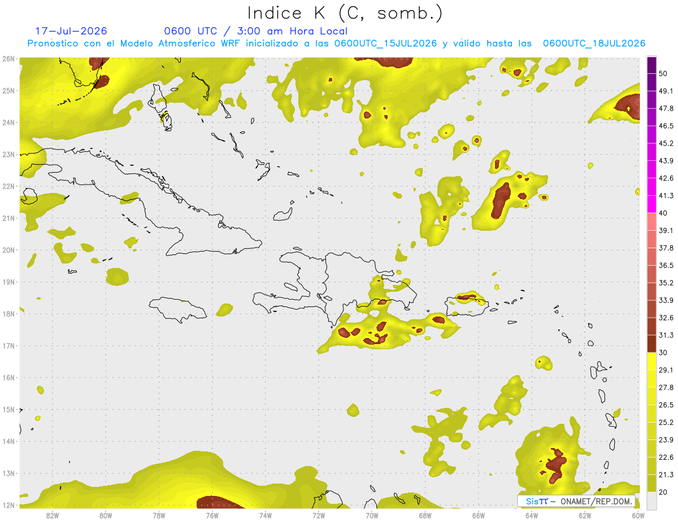Click the latitude label "13N"
Image resolution: width=678 pixels, height=523 pixels.
click(x=8, y=473)
